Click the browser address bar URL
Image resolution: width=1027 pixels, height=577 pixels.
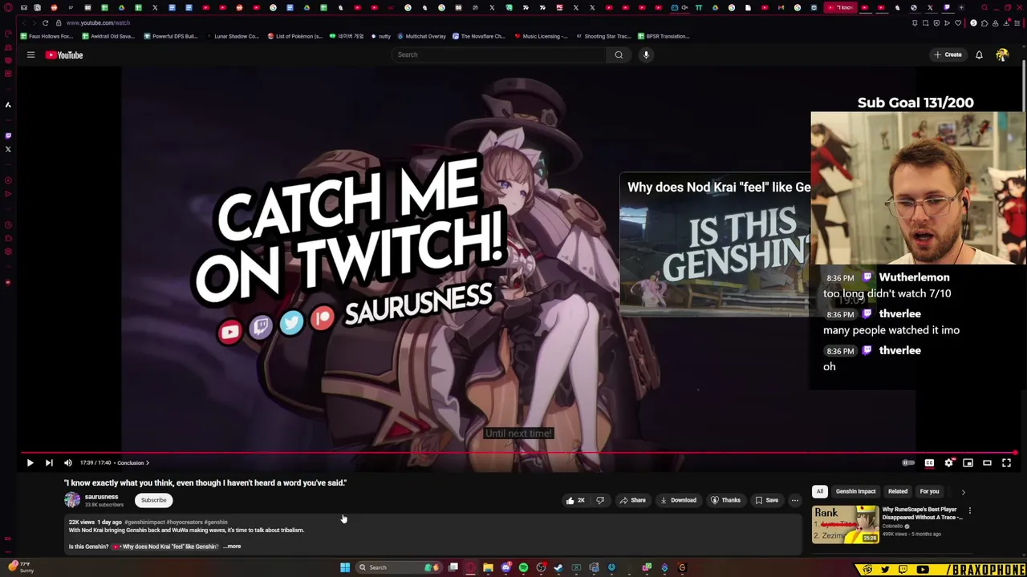click(x=98, y=22)
